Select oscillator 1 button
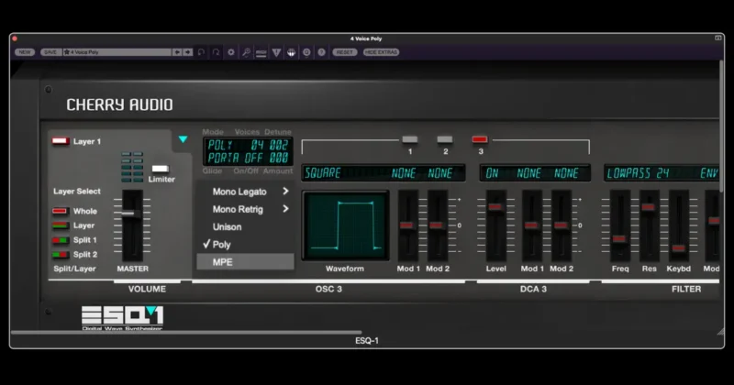This screenshot has height=385, width=734. [x=409, y=139]
